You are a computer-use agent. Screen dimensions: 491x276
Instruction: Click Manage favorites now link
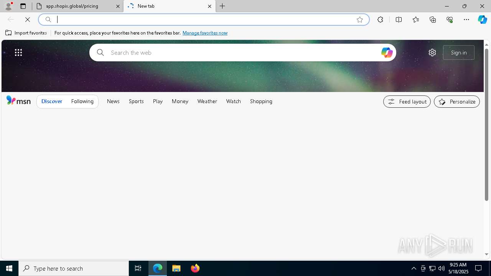coord(205,33)
